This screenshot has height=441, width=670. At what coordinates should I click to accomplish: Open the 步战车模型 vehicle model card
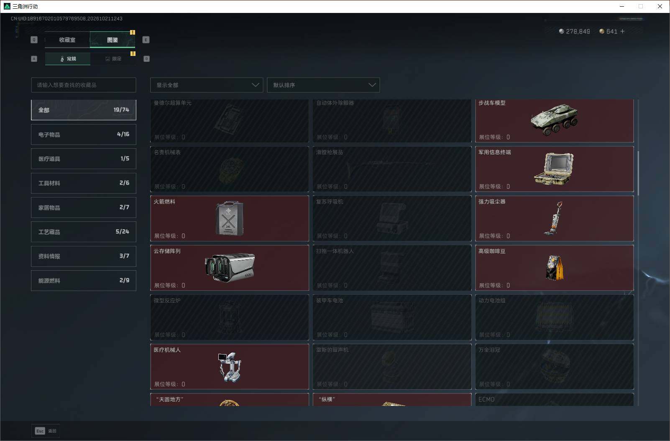point(555,121)
